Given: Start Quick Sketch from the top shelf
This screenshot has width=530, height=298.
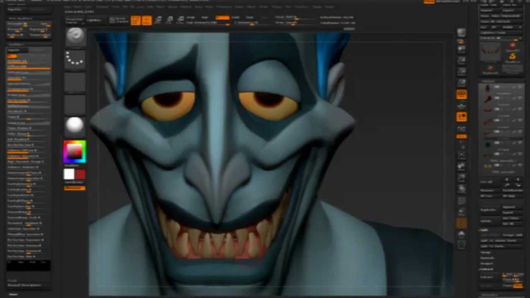Looking at the screenshot, I should pos(119,20).
